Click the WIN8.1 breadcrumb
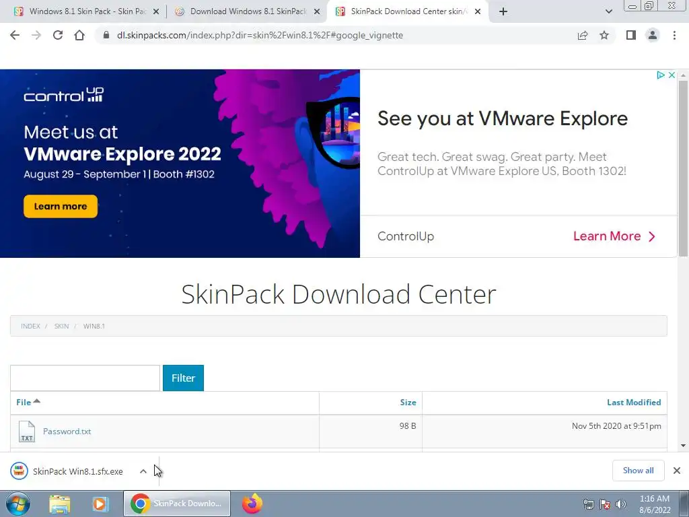This screenshot has width=689, height=517. [94, 326]
